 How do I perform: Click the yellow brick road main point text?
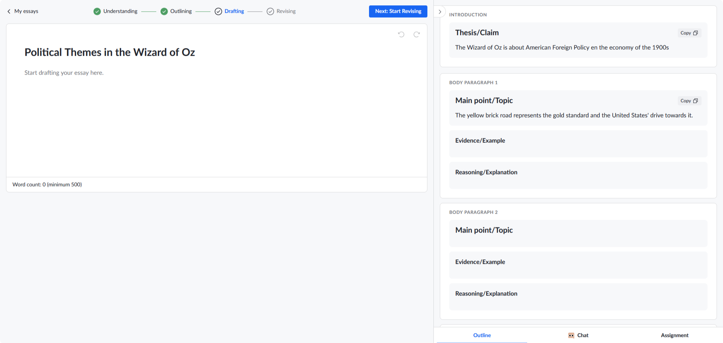pyautogui.click(x=574, y=115)
